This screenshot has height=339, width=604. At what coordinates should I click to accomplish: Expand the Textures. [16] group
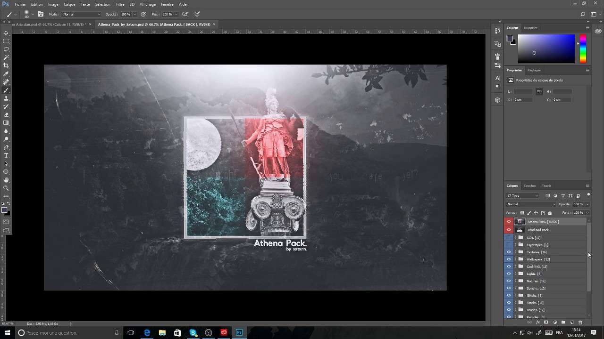coord(515,252)
